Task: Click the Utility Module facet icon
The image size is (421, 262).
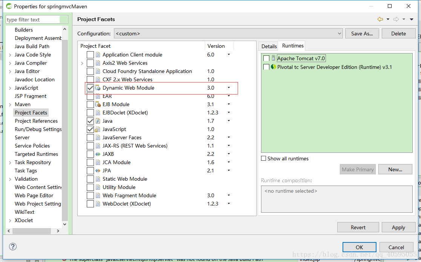Action: coord(98,187)
